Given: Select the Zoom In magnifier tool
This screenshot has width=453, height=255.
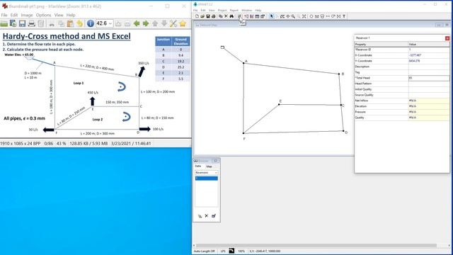Looking at the screenshot, I should (293, 16).
